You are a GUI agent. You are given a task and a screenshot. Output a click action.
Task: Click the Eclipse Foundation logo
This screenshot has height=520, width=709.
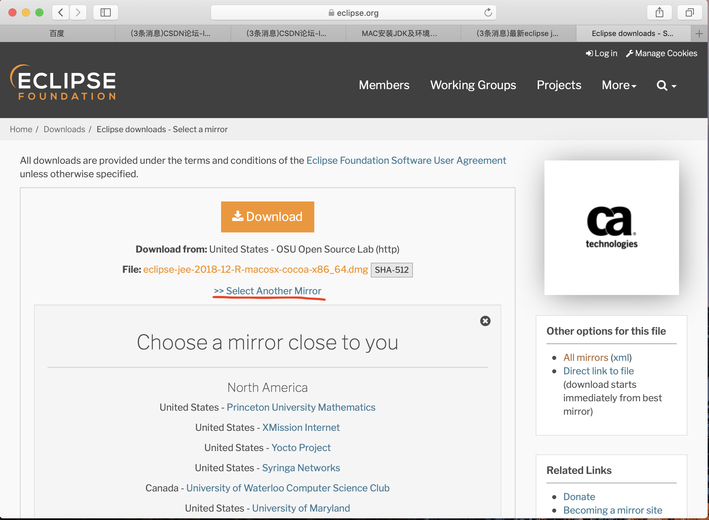63,82
